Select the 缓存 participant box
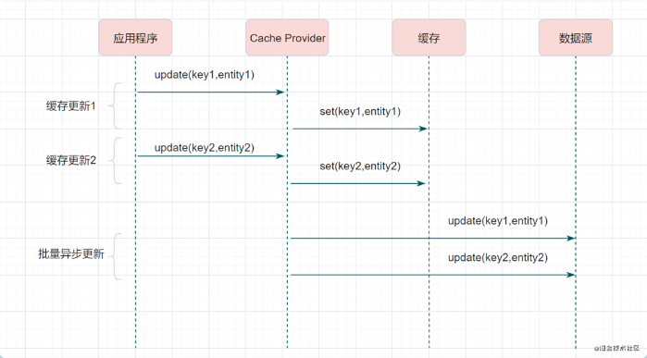This screenshot has height=358, width=647. (429, 38)
